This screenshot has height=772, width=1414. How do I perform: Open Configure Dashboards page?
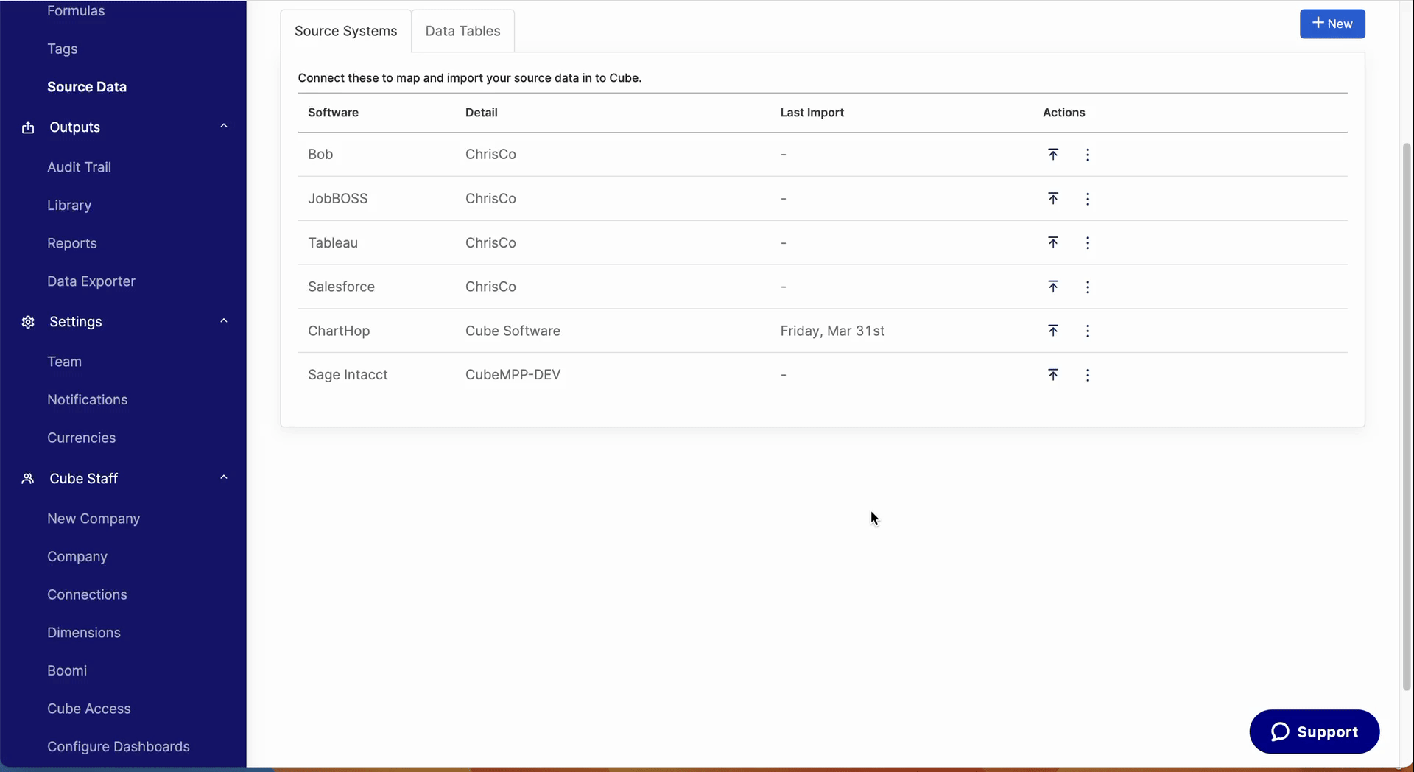(119, 747)
